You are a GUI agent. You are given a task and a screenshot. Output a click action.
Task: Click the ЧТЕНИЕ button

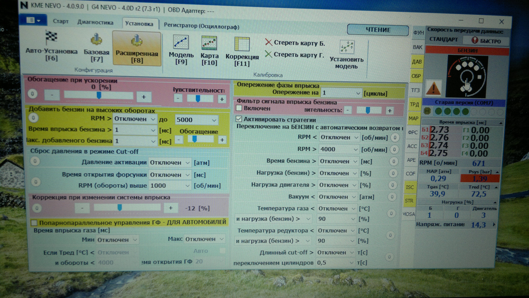378,30
